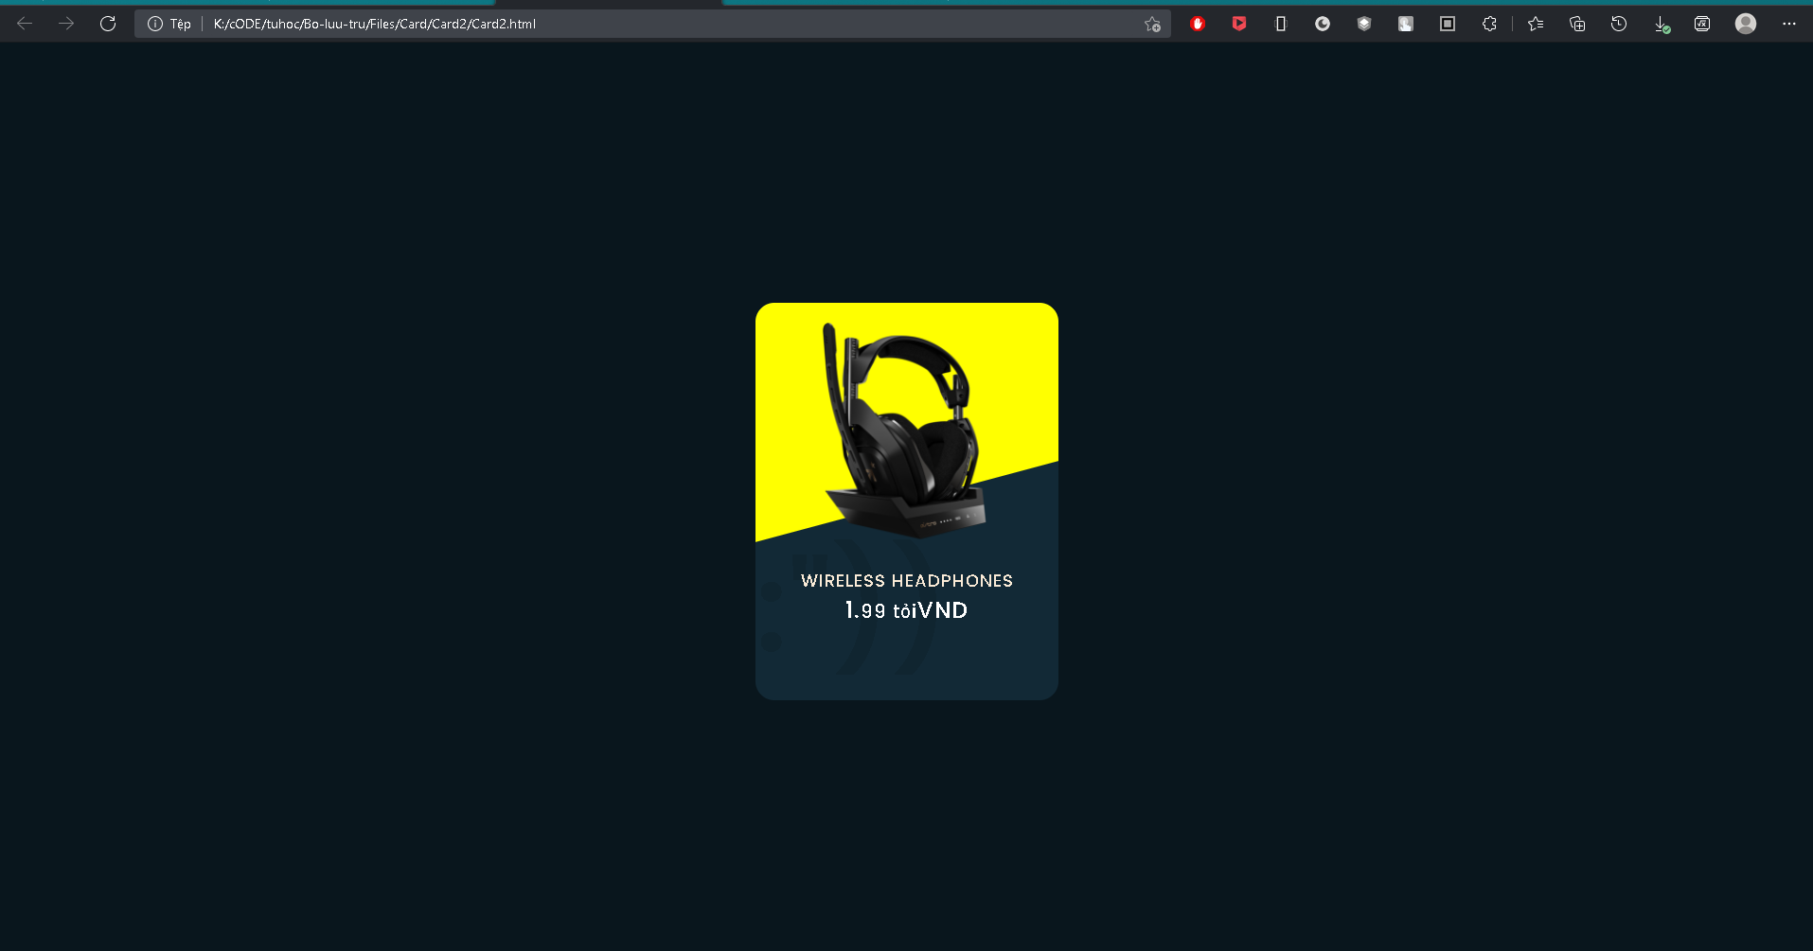Open the Favorites bar icon
The width and height of the screenshot is (1813, 951).
tap(1537, 24)
